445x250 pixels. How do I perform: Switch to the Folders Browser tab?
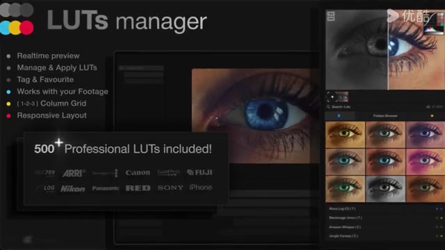(385, 116)
